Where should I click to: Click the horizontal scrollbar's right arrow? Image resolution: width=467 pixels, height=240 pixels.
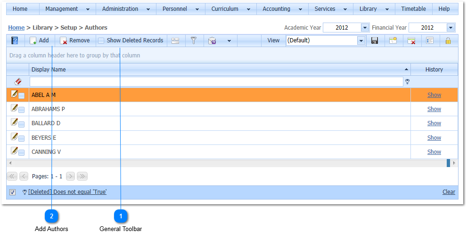click(x=454, y=163)
